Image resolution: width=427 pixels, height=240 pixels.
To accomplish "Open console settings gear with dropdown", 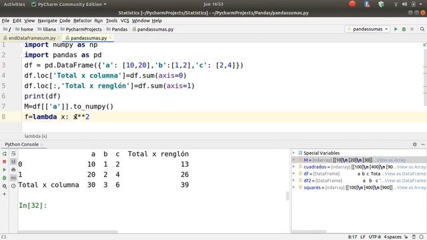I will pyautogui.click(x=5, y=186).
